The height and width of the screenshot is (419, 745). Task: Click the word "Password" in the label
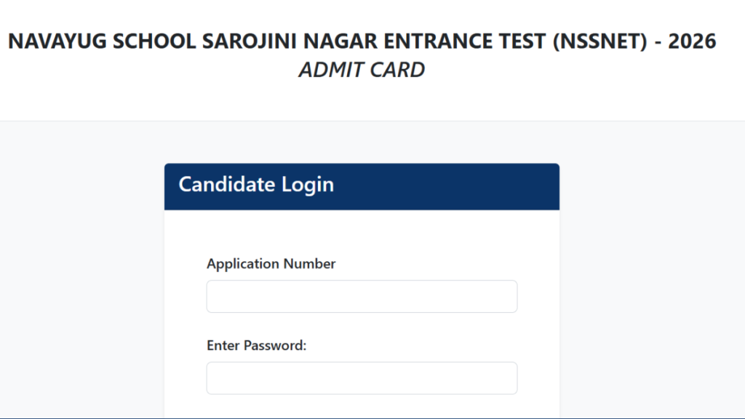coord(274,346)
